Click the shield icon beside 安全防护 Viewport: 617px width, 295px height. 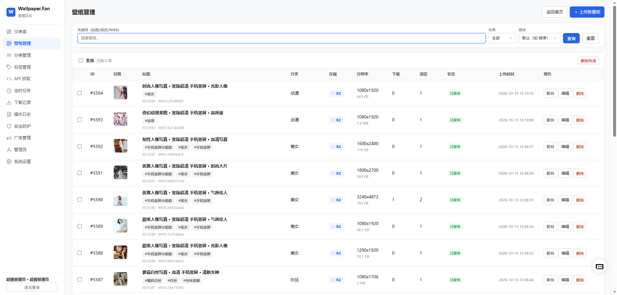(x=9, y=126)
